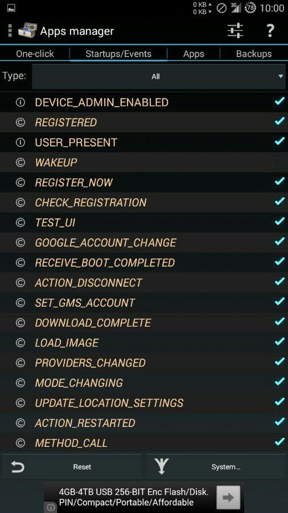This screenshot has height=513, width=288.
Task: Tap the info icon beside DEVICE_ADMIN_ENABLED
Action: point(20,103)
